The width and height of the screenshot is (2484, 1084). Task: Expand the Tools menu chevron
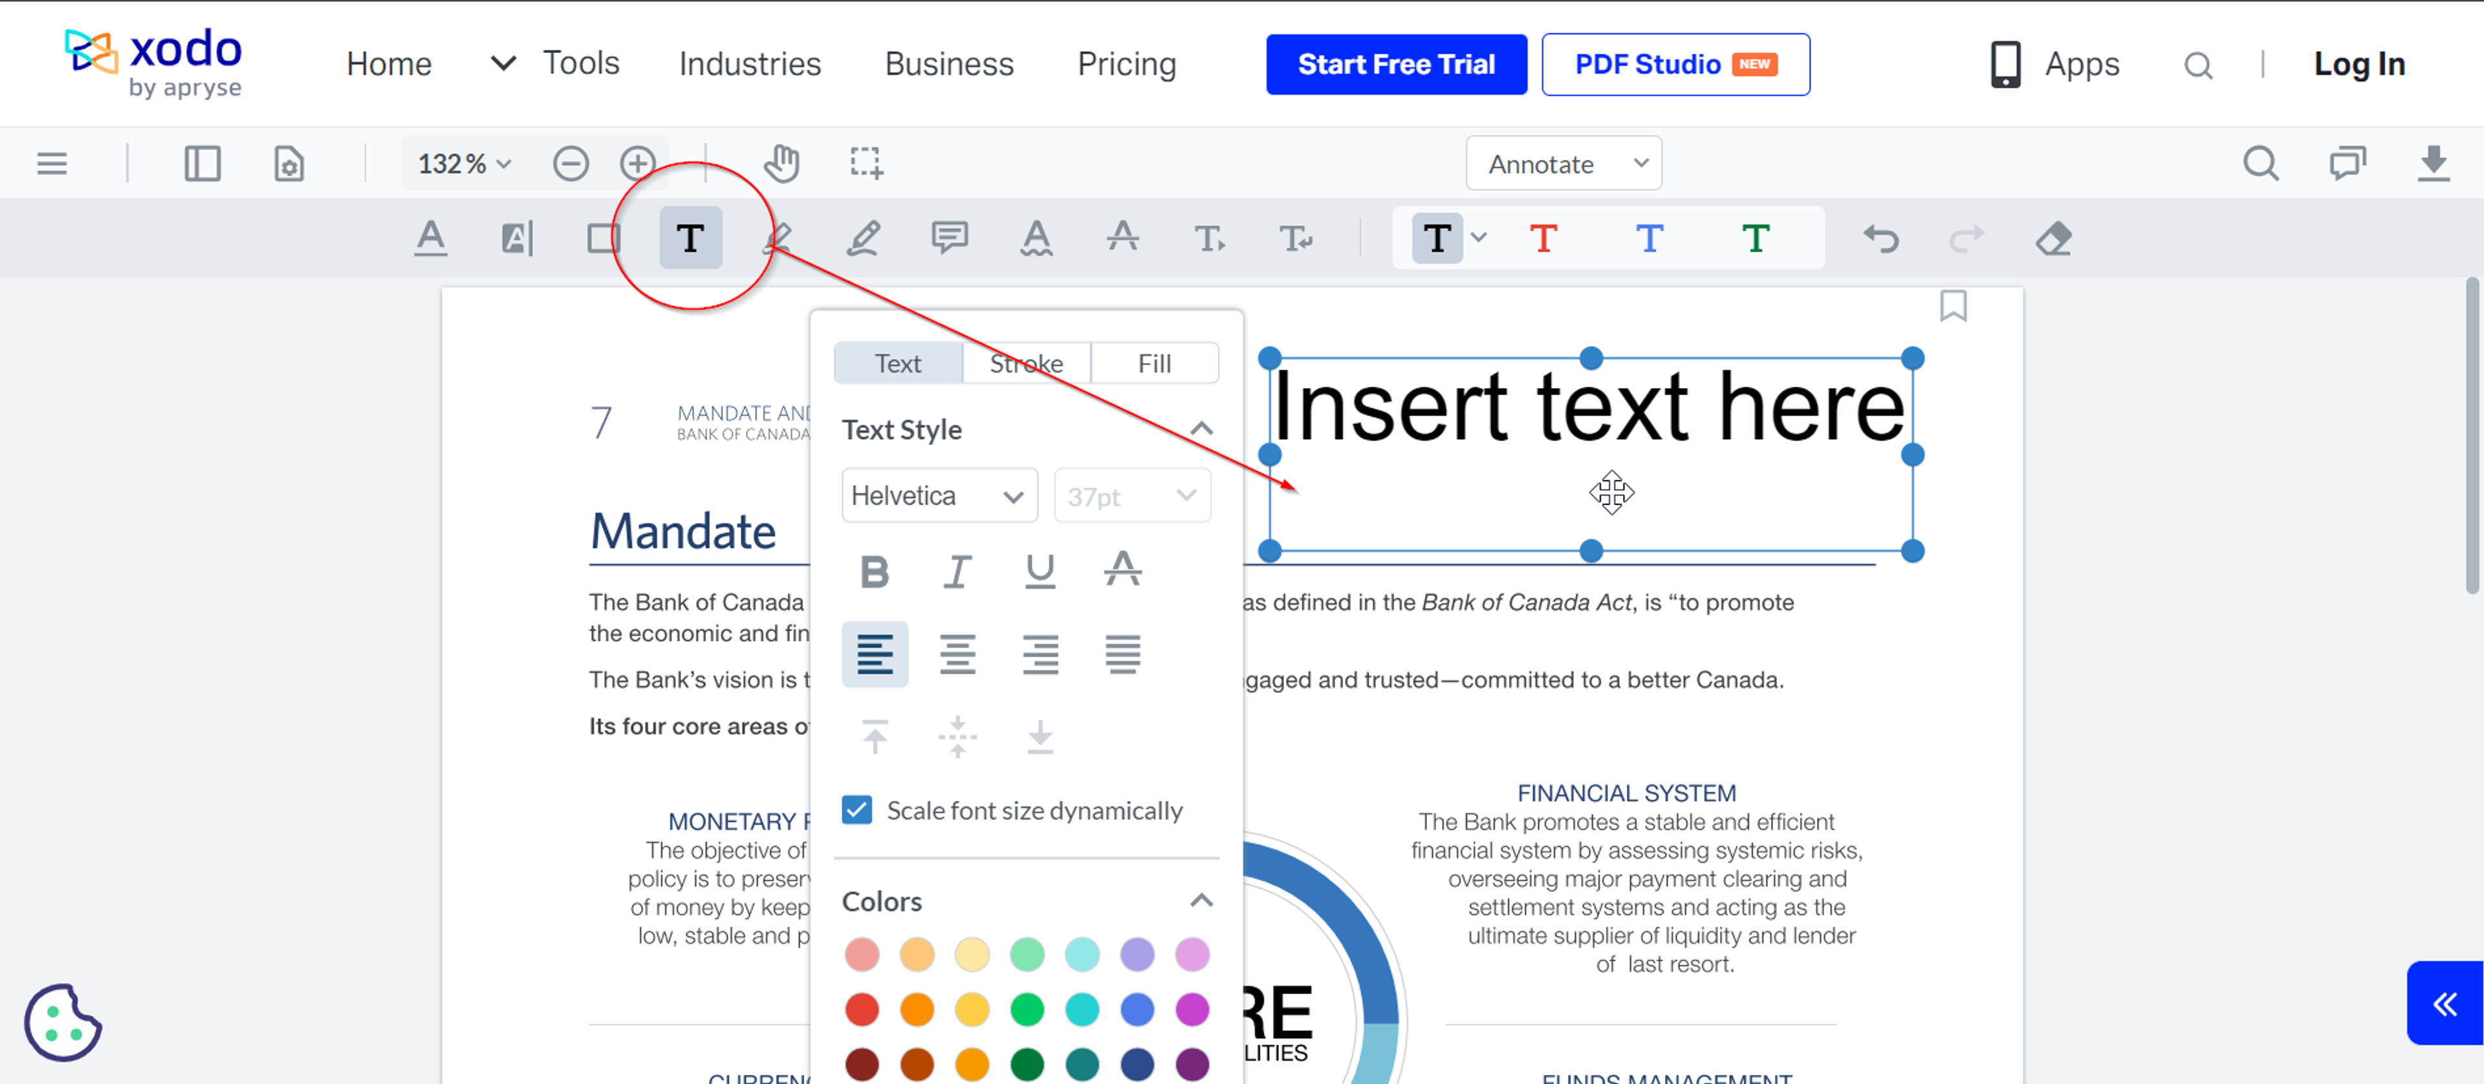503,65
